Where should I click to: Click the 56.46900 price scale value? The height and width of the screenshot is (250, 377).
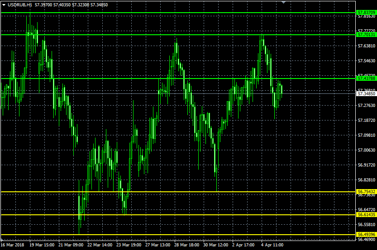tap(367, 239)
